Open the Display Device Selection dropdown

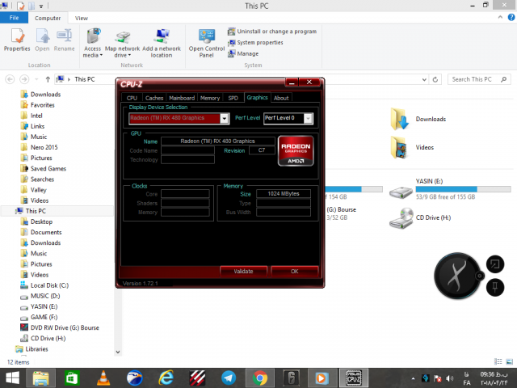225,118
